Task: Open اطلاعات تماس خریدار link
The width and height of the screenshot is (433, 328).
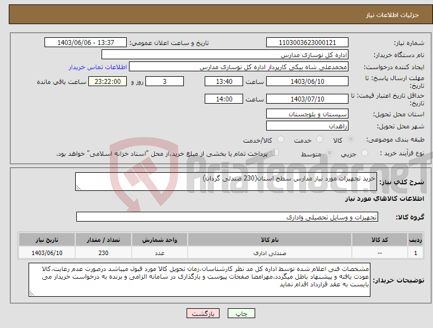Action: point(98,67)
